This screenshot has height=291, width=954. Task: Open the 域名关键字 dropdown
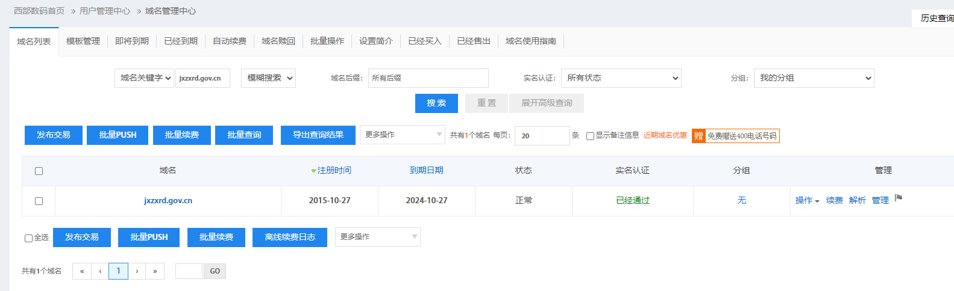tap(145, 78)
